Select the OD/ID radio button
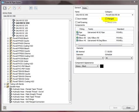Image resolution: width=139 pixels, height=112 pixels. pyautogui.click(x=106, y=52)
